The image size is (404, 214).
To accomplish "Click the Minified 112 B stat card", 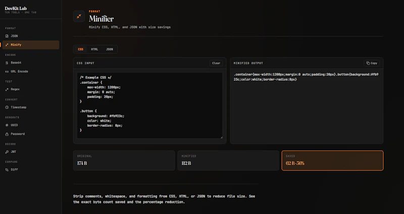I will (228, 161).
